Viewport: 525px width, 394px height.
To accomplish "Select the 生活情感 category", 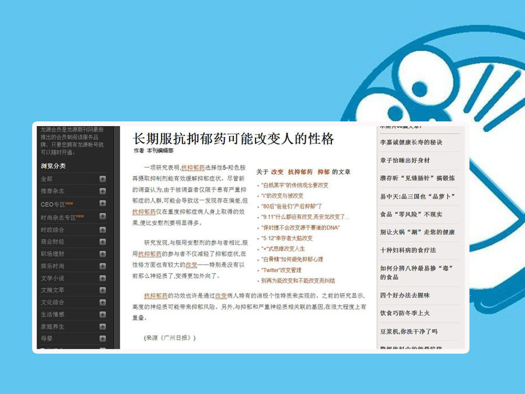I will [x=52, y=314].
